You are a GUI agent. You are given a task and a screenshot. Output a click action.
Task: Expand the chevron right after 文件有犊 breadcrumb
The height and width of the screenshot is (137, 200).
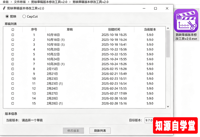tap(28, 2)
